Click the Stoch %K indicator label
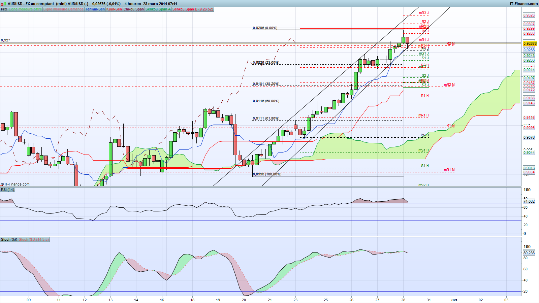The width and height of the screenshot is (539, 303). click(x=9, y=239)
